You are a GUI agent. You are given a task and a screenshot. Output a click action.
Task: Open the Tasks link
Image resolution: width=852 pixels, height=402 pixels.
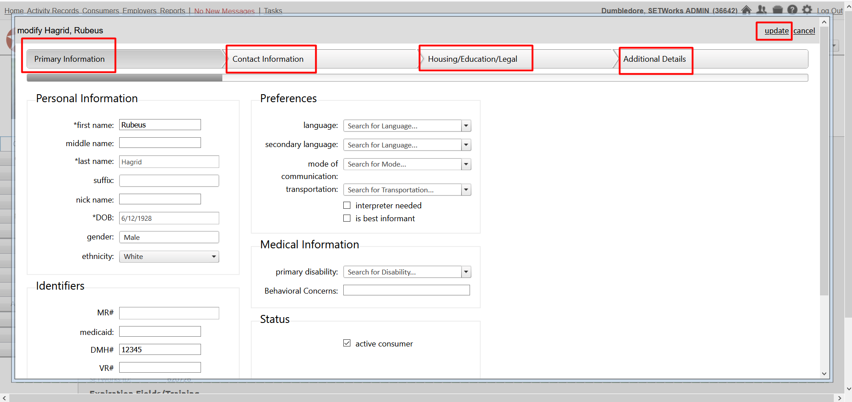[273, 11]
